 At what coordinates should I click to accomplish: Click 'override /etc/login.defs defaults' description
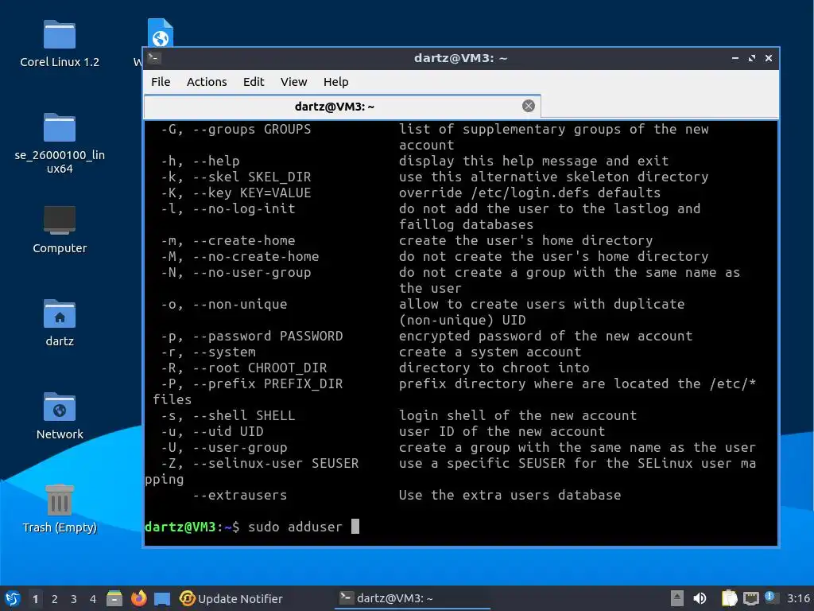point(529,193)
